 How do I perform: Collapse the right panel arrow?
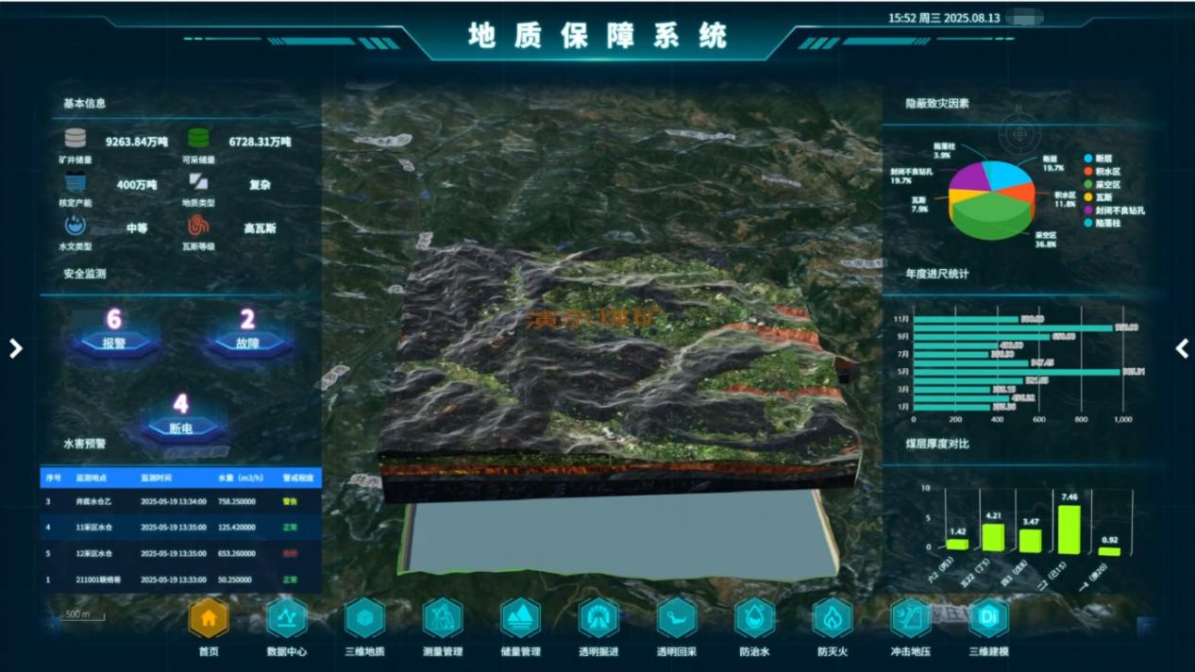[x=1182, y=348]
